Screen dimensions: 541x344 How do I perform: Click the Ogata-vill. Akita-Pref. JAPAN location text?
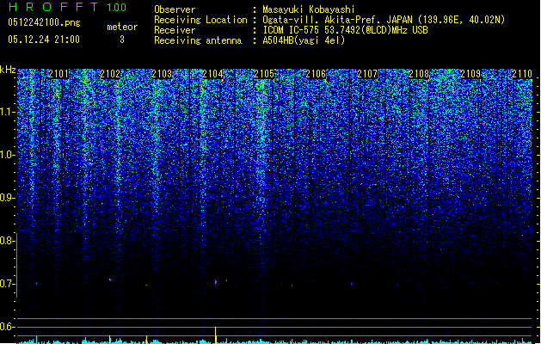coord(384,20)
